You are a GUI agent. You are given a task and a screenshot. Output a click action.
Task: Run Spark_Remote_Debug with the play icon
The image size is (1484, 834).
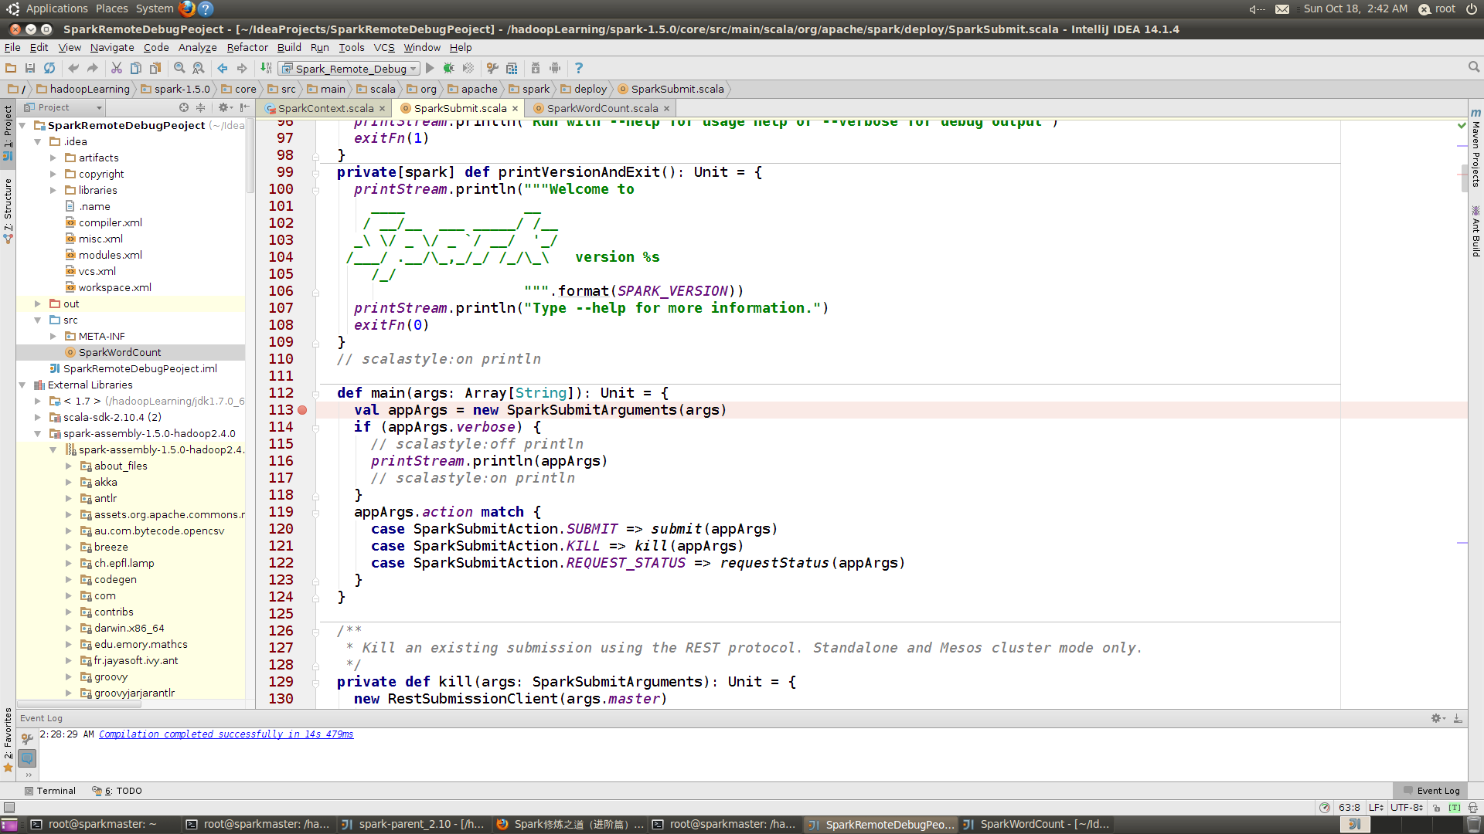[x=431, y=68]
